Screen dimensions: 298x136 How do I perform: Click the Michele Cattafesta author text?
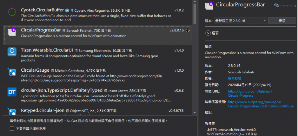[x=70, y=71]
